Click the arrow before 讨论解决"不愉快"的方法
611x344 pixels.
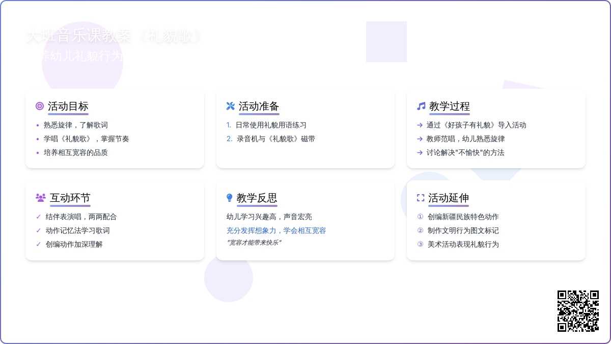(x=420, y=152)
